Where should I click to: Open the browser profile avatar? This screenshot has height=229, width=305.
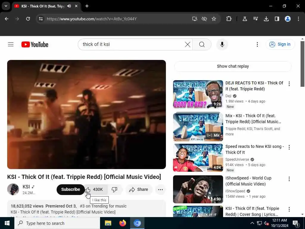coord(288,19)
